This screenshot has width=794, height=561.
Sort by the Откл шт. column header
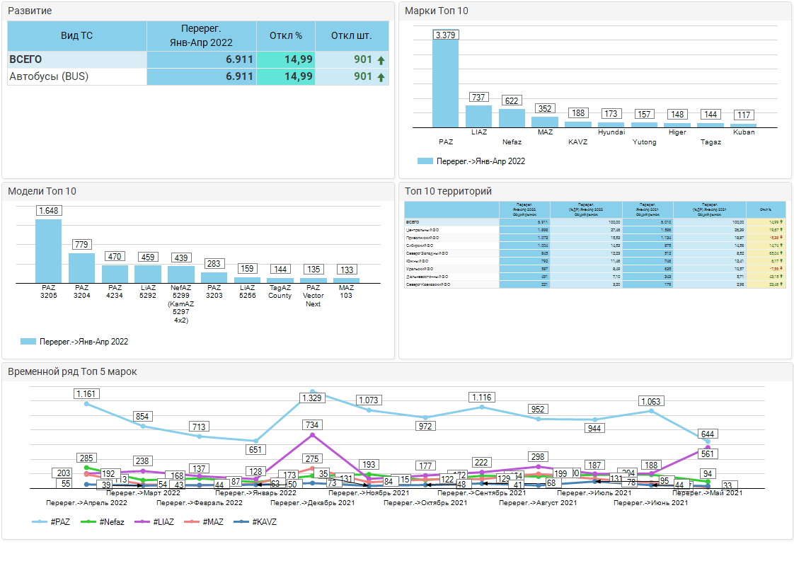pos(352,35)
